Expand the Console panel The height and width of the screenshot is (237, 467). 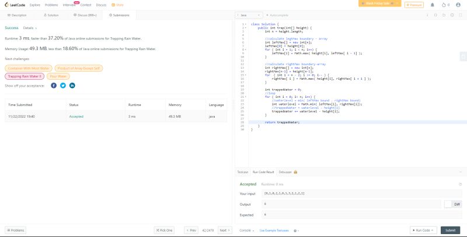pos(248,230)
